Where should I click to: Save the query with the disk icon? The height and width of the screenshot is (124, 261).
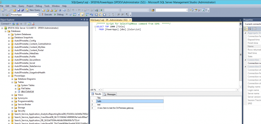pos(18,10)
